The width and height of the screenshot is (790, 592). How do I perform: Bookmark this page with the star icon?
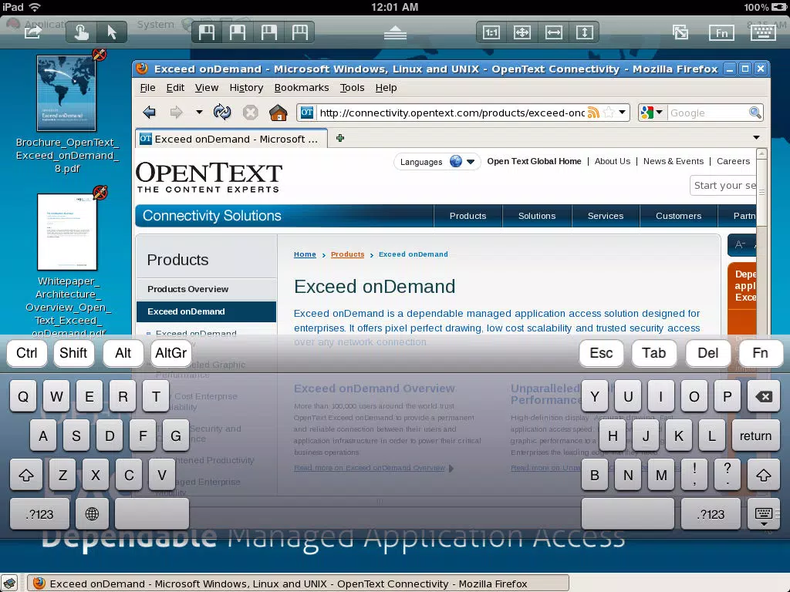(x=609, y=113)
